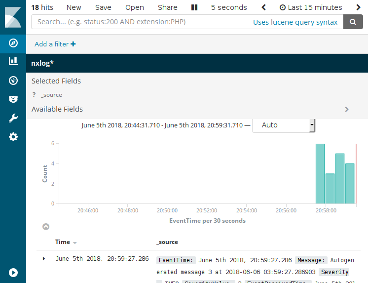Click the _source selected field
This screenshot has height=283, width=368.
51,95
